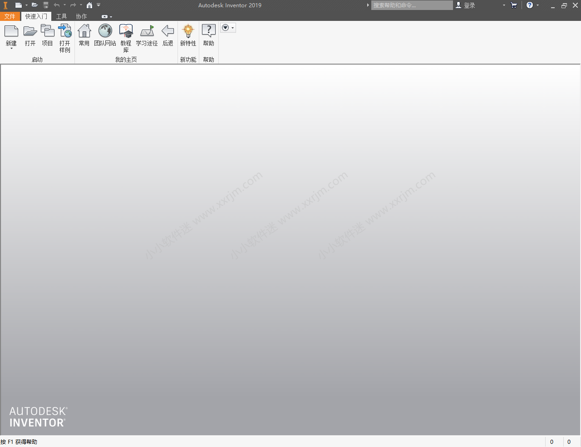The height and width of the screenshot is (447, 581).
Task: Click the 项目 projects icon
Action: tap(47, 31)
